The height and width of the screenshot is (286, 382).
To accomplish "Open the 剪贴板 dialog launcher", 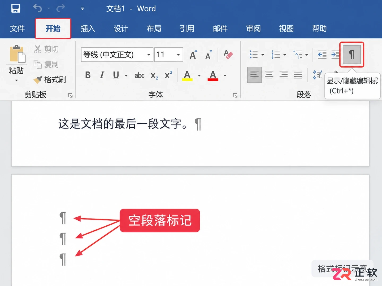I will [x=70, y=95].
